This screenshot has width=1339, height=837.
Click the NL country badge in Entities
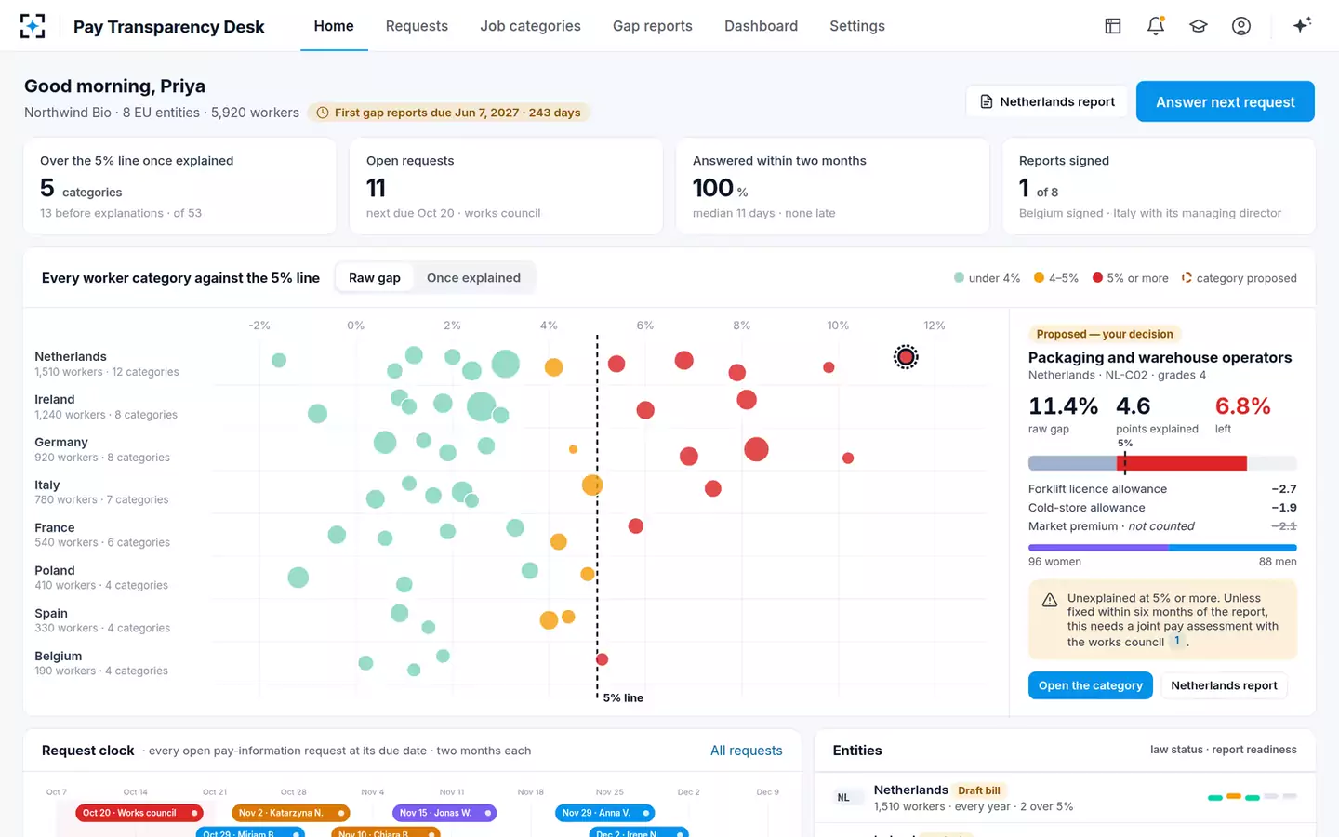click(843, 798)
